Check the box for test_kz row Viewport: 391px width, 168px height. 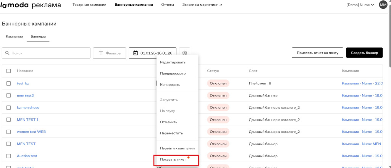click(x=9, y=84)
